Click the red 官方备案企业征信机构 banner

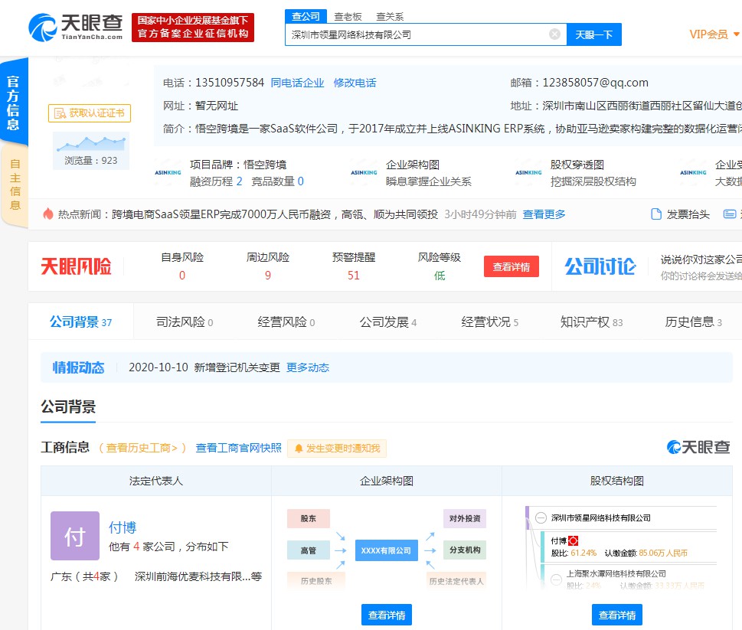pyautogui.click(x=193, y=28)
